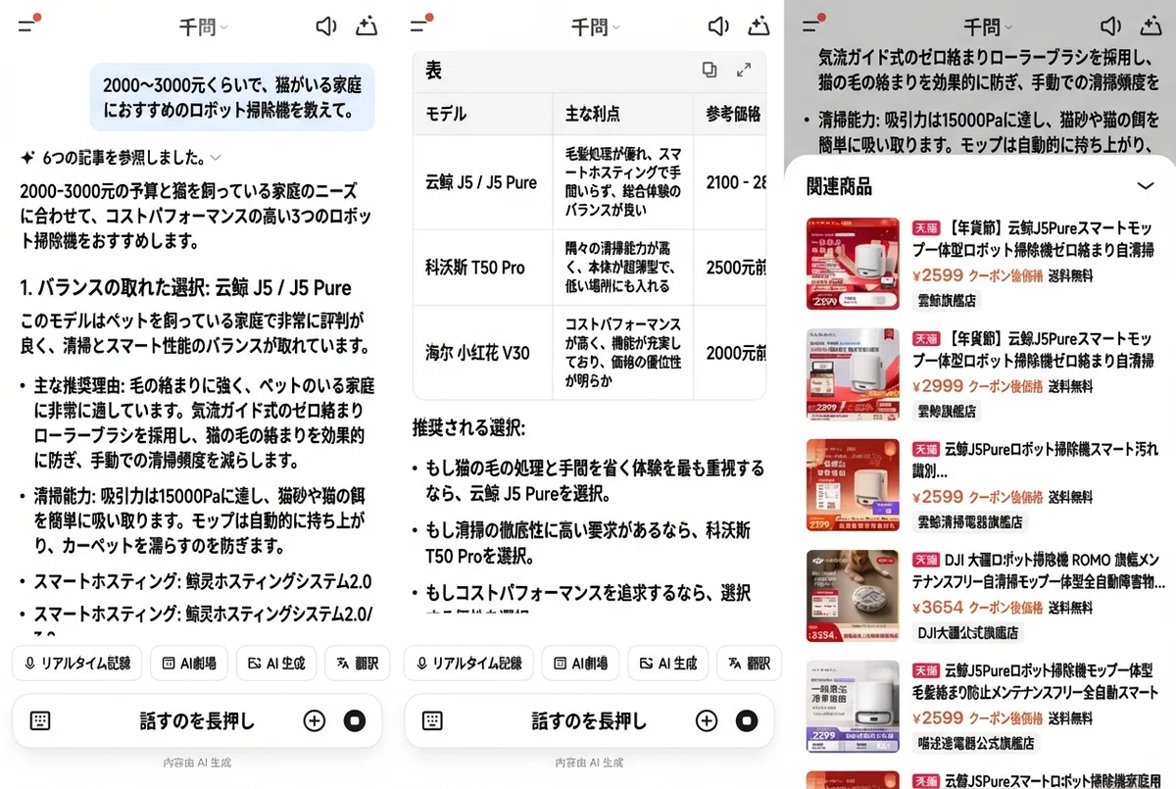
Task: Select 関連商品 heading text
Action: point(838,185)
